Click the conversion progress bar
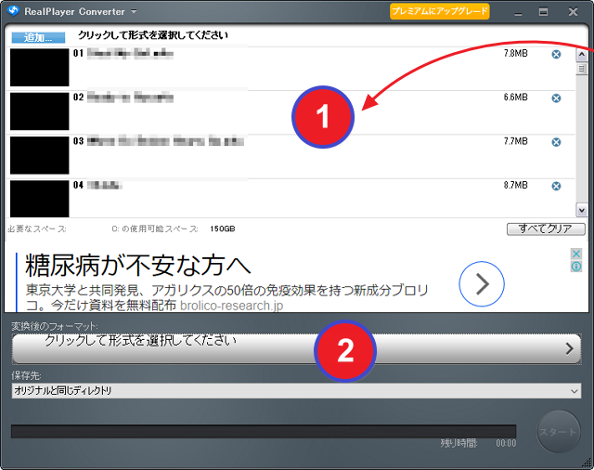 (x=263, y=431)
